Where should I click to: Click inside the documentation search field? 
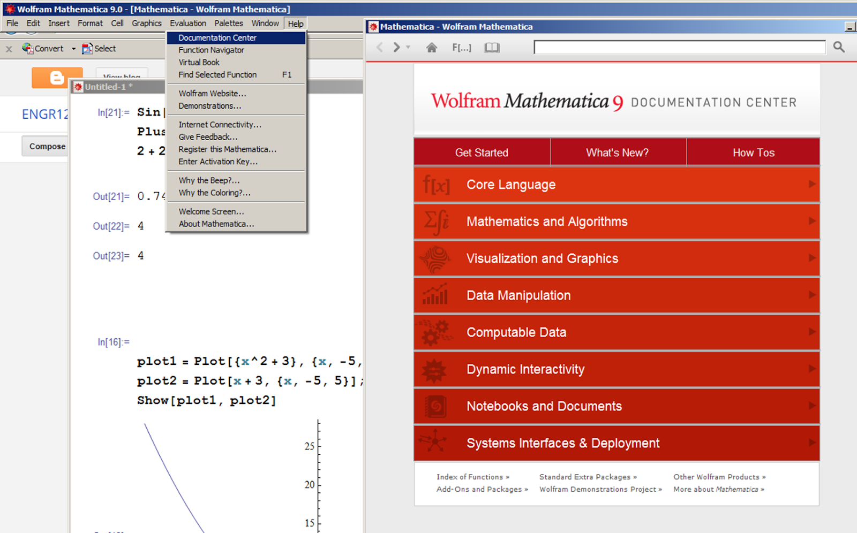678,47
